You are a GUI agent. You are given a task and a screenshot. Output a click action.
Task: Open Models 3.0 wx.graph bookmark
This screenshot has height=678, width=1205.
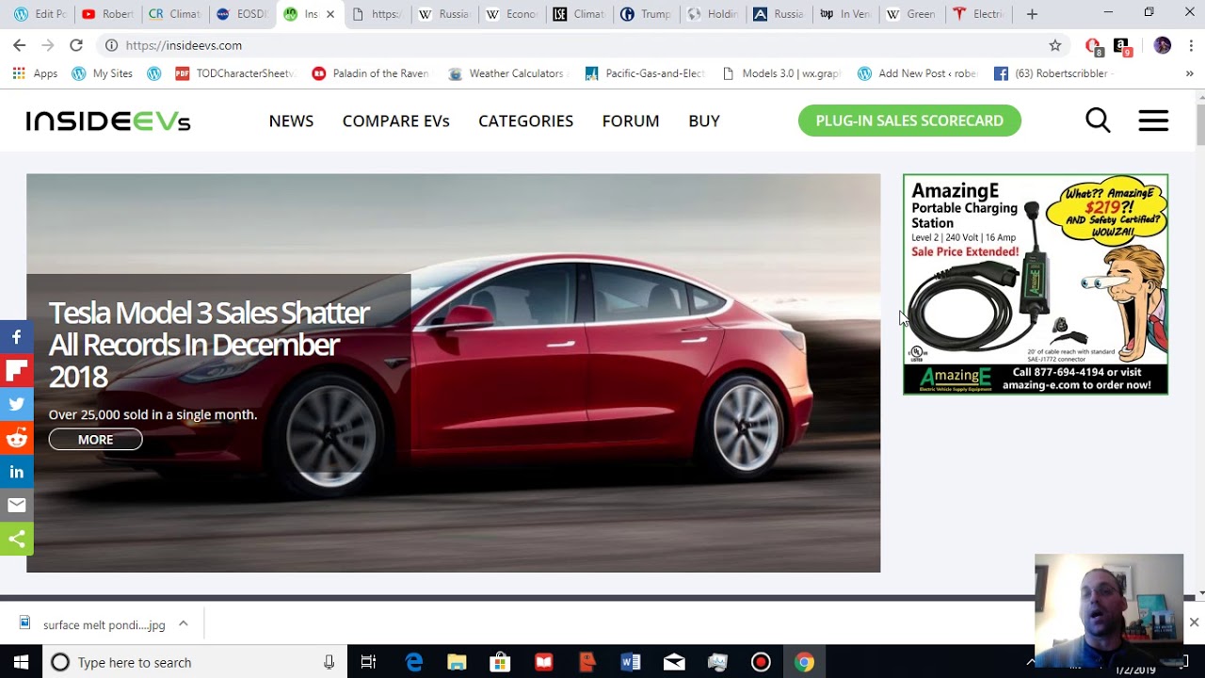pyautogui.click(x=780, y=73)
